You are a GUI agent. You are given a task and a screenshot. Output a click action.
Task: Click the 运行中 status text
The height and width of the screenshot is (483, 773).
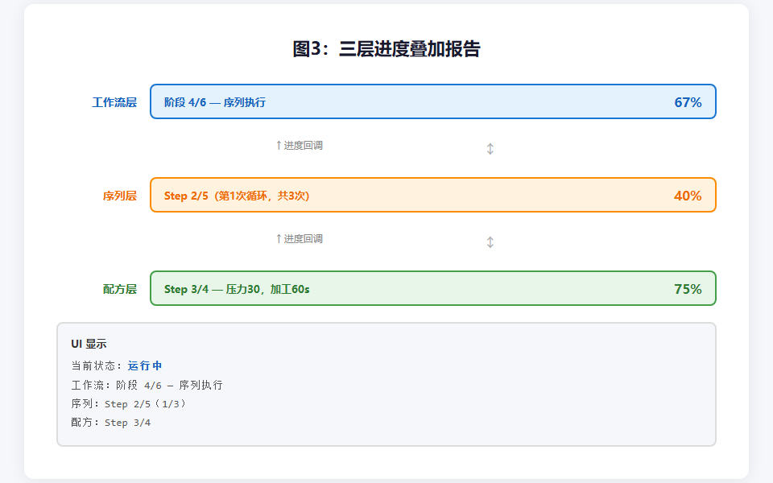pos(145,365)
